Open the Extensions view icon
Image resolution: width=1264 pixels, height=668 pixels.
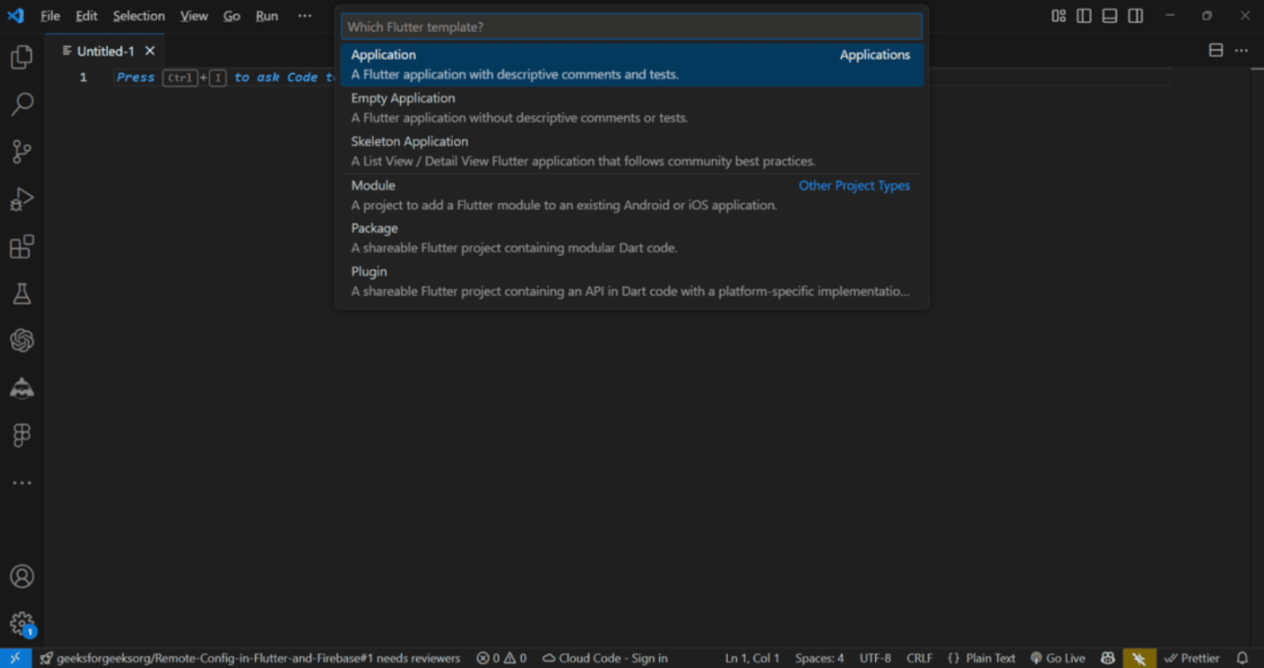click(22, 246)
